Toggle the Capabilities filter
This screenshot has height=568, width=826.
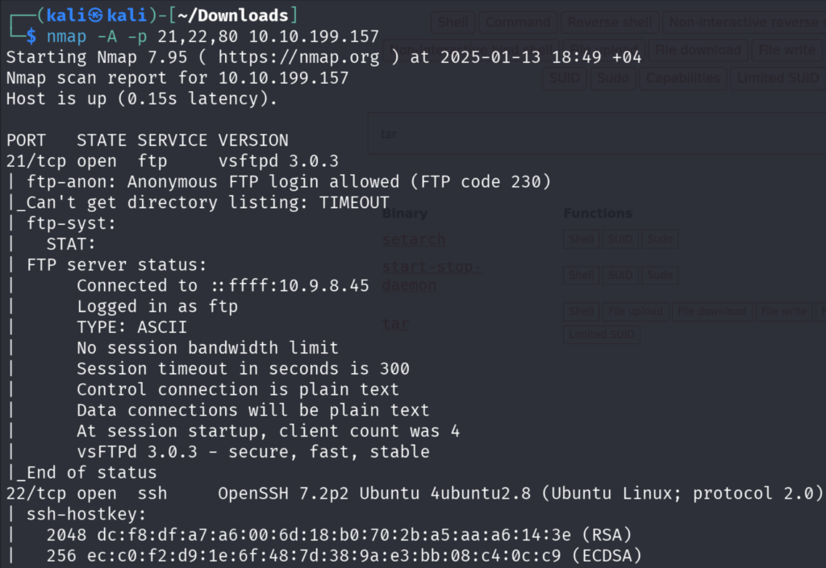(684, 77)
